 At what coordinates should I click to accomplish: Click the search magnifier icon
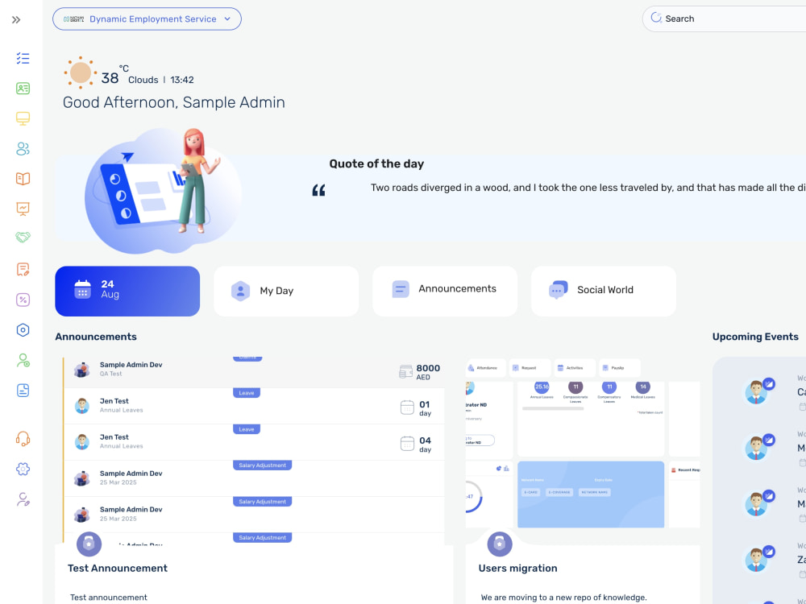pos(656,18)
